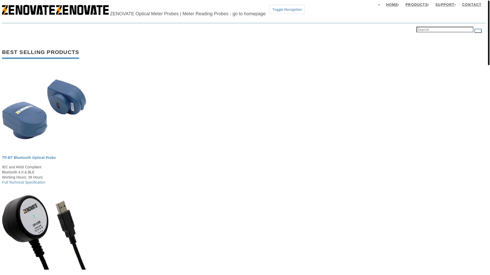Toggle the navigation menu button

pos(287,9)
